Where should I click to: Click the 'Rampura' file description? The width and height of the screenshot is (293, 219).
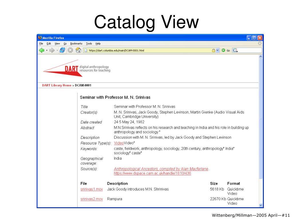click(114, 199)
